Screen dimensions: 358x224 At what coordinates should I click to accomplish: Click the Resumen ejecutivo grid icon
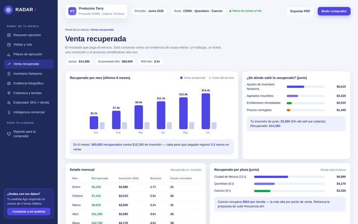[x=9, y=35]
